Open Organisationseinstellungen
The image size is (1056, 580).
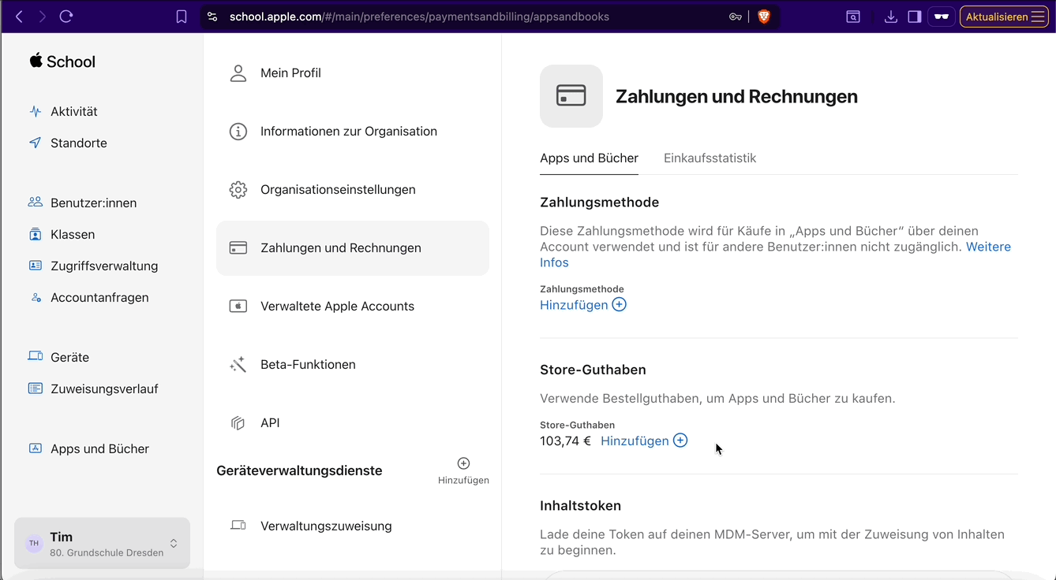353,190
